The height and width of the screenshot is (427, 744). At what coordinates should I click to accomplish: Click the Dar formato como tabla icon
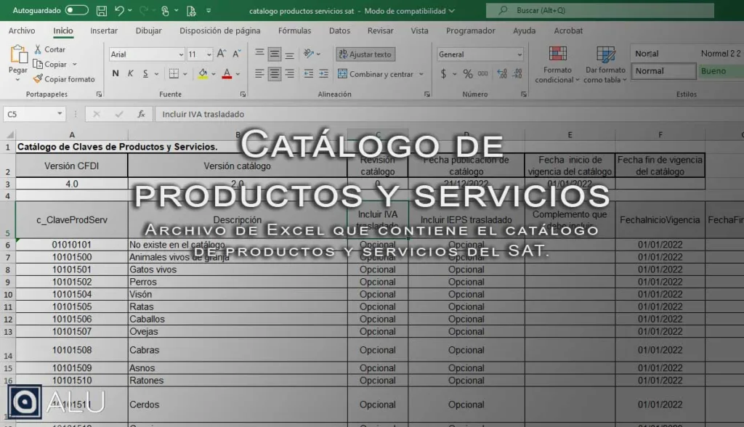[604, 65]
